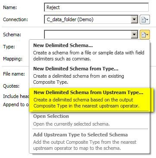The image size is (156, 158).
Task: Click the Mapping: label
Action: pos(12,59)
